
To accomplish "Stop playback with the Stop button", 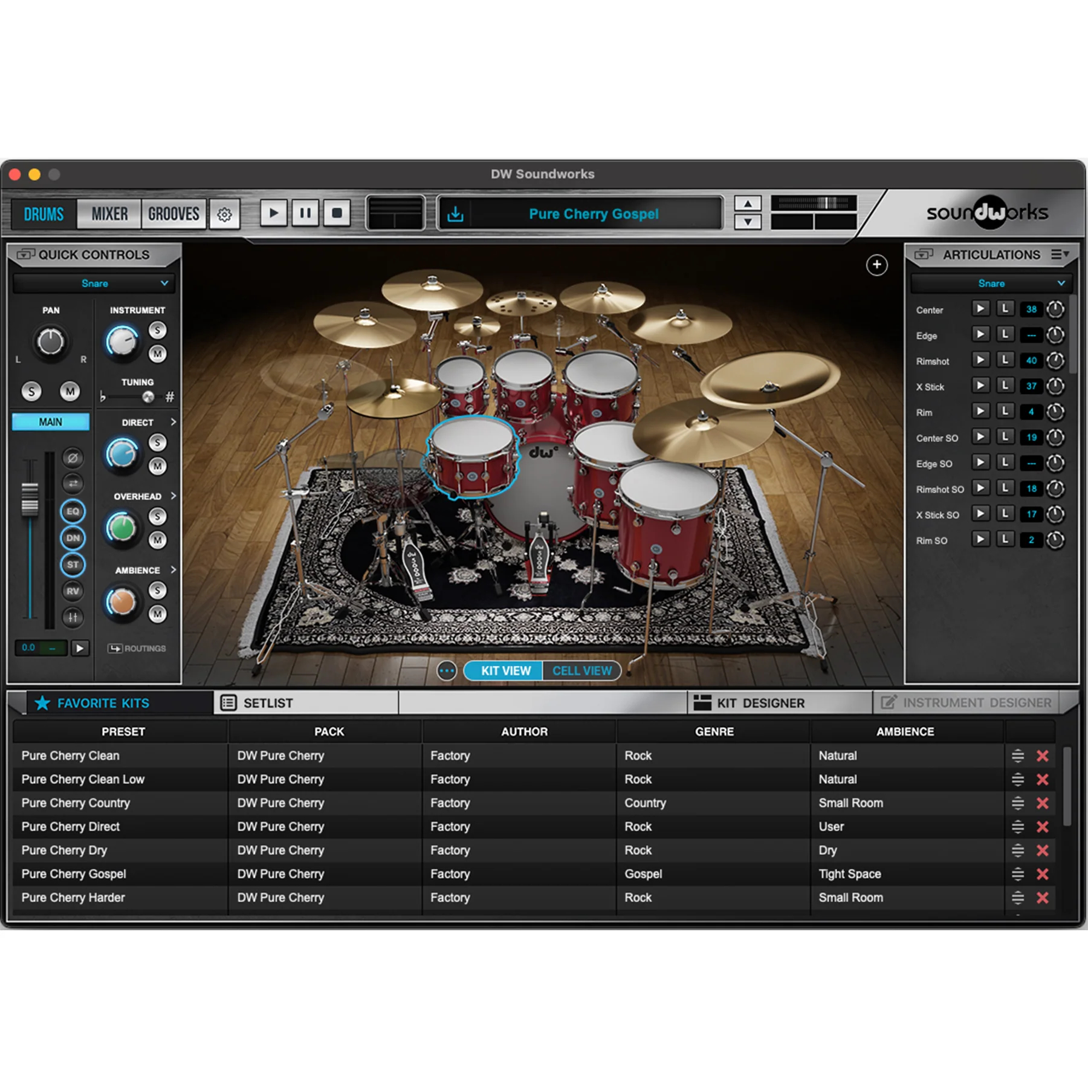I will coord(337,213).
